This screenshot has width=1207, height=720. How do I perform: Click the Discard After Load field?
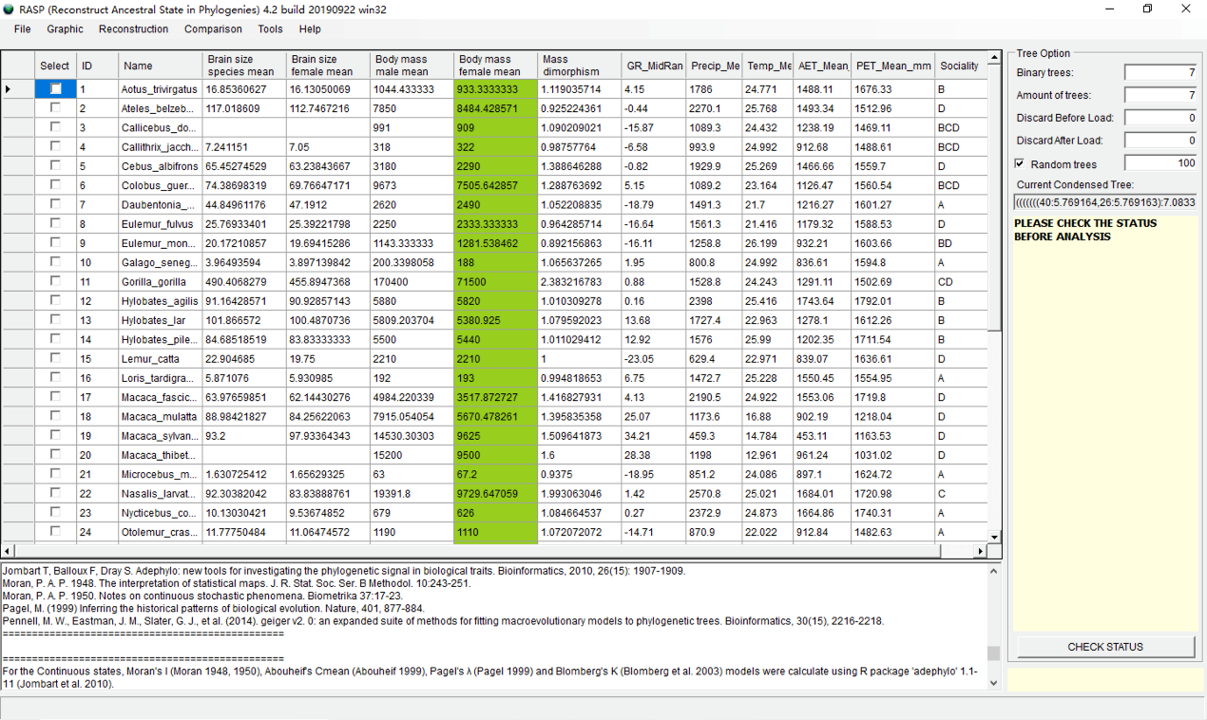1161,141
